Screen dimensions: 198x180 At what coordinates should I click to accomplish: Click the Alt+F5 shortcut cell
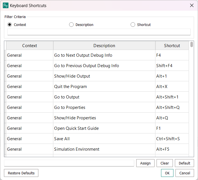coord(172,149)
